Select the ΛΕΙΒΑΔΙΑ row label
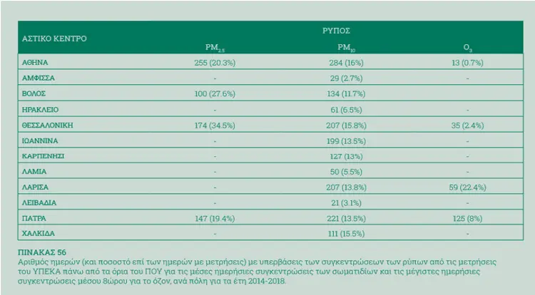The height and width of the screenshot is (295, 535). pos(39,202)
